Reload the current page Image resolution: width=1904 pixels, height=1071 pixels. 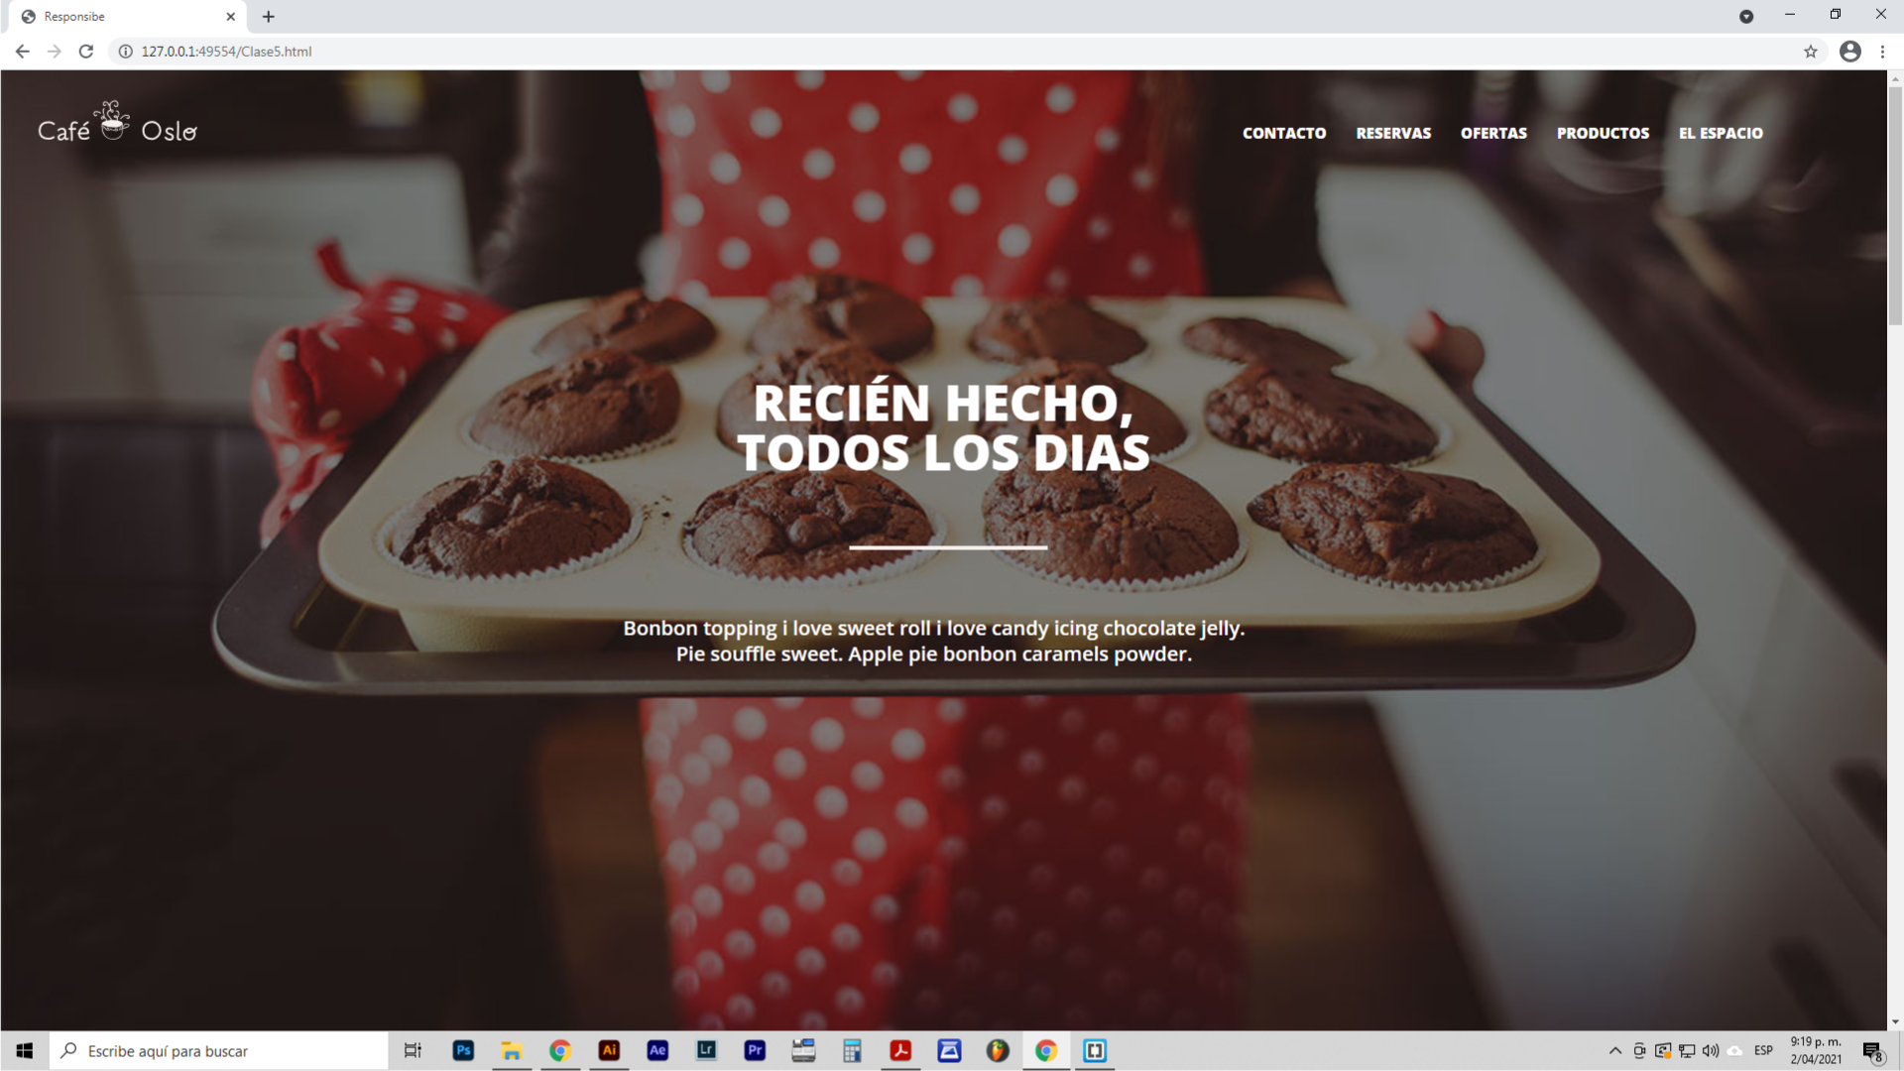tap(86, 52)
